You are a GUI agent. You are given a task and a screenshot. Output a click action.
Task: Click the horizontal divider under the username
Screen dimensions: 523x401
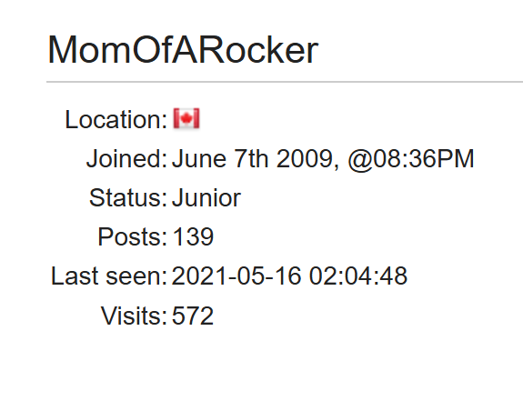[x=285, y=81]
